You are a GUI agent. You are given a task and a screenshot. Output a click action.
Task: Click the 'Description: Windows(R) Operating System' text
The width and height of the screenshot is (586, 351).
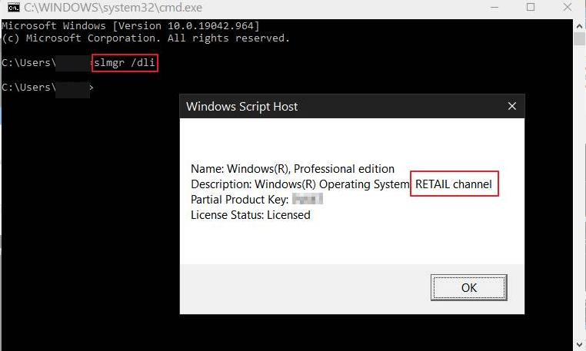pyautogui.click(x=300, y=184)
